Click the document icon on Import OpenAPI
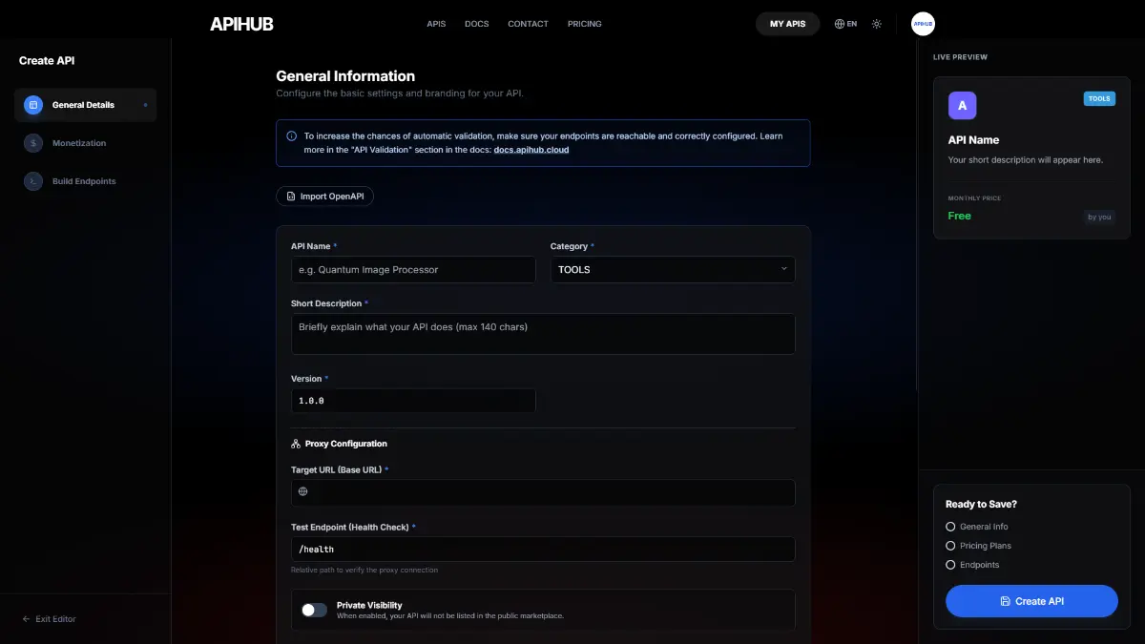The height and width of the screenshot is (644, 1145). click(290, 196)
